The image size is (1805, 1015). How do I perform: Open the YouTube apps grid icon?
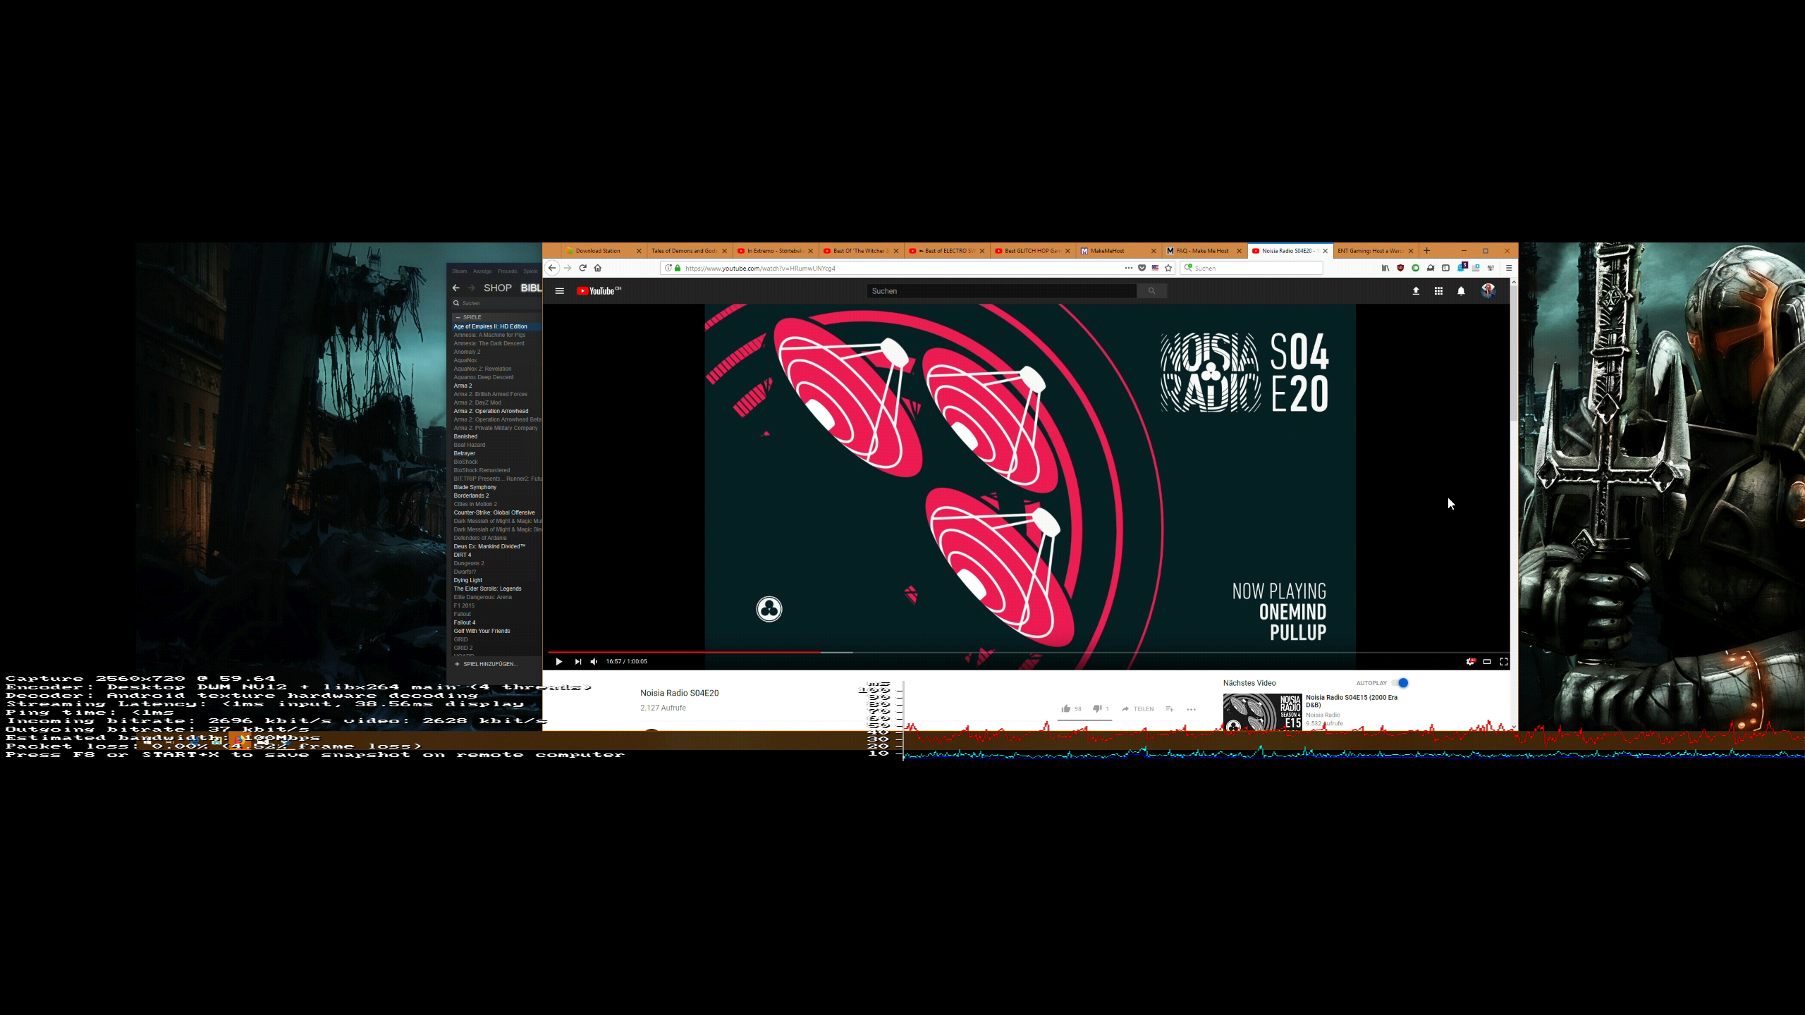point(1438,291)
